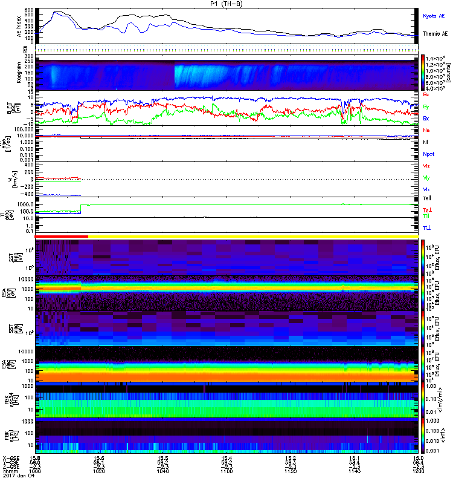This screenshot has width=453, height=484.
Task: Click the yellow segment of the region bar
Action: [253, 237]
